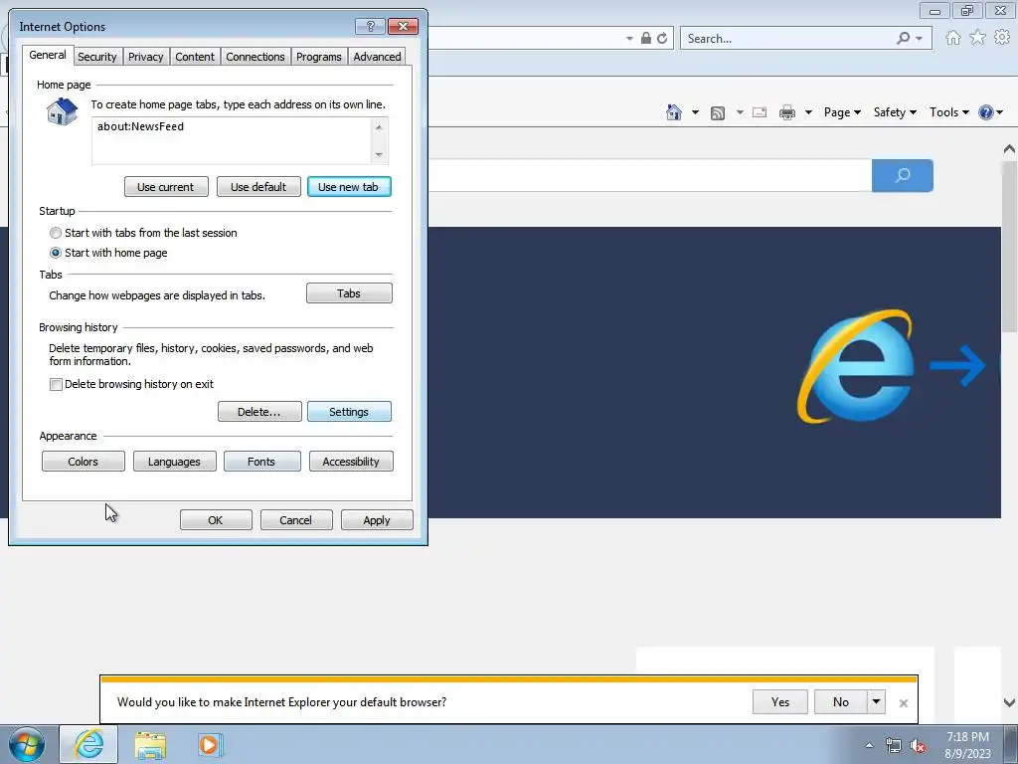Open the Safety dropdown menu
The height and width of the screenshot is (764, 1018).
(x=895, y=112)
